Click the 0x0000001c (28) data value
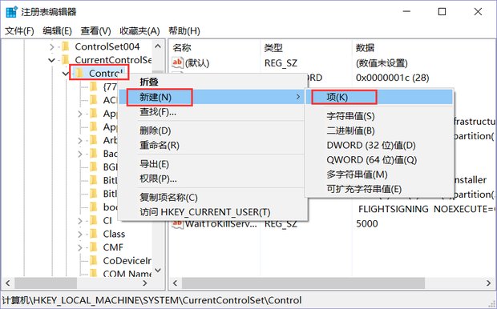This screenshot has width=497, height=309. tap(393, 78)
